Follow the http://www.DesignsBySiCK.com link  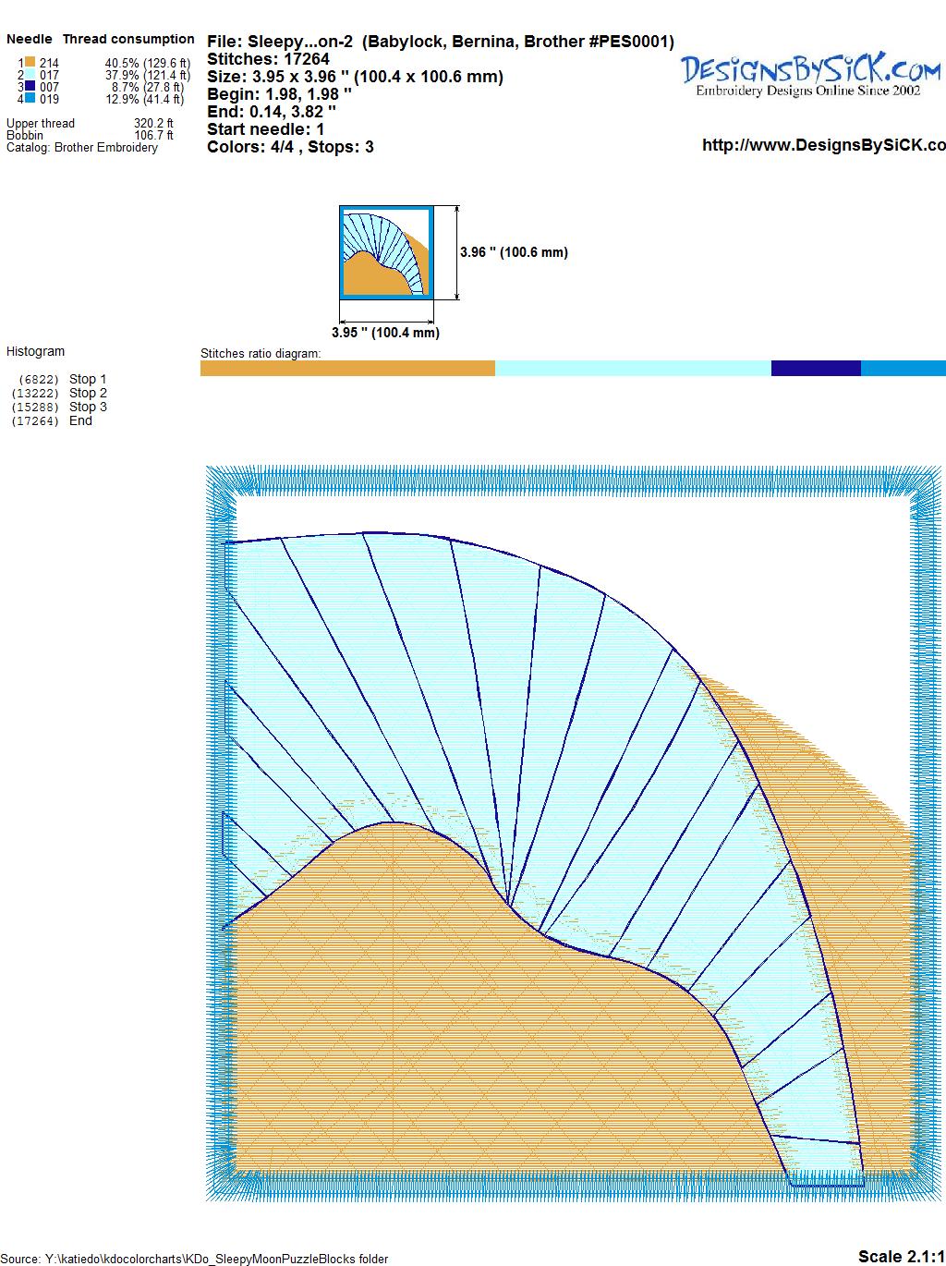[x=822, y=145]
